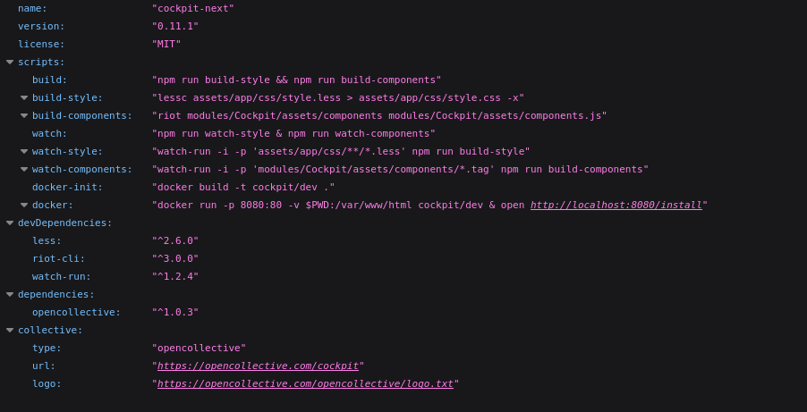Image resolution: width=807 pixels, height=412 pixels.
Task: Click the license key label
Action: tap(41, 44)
